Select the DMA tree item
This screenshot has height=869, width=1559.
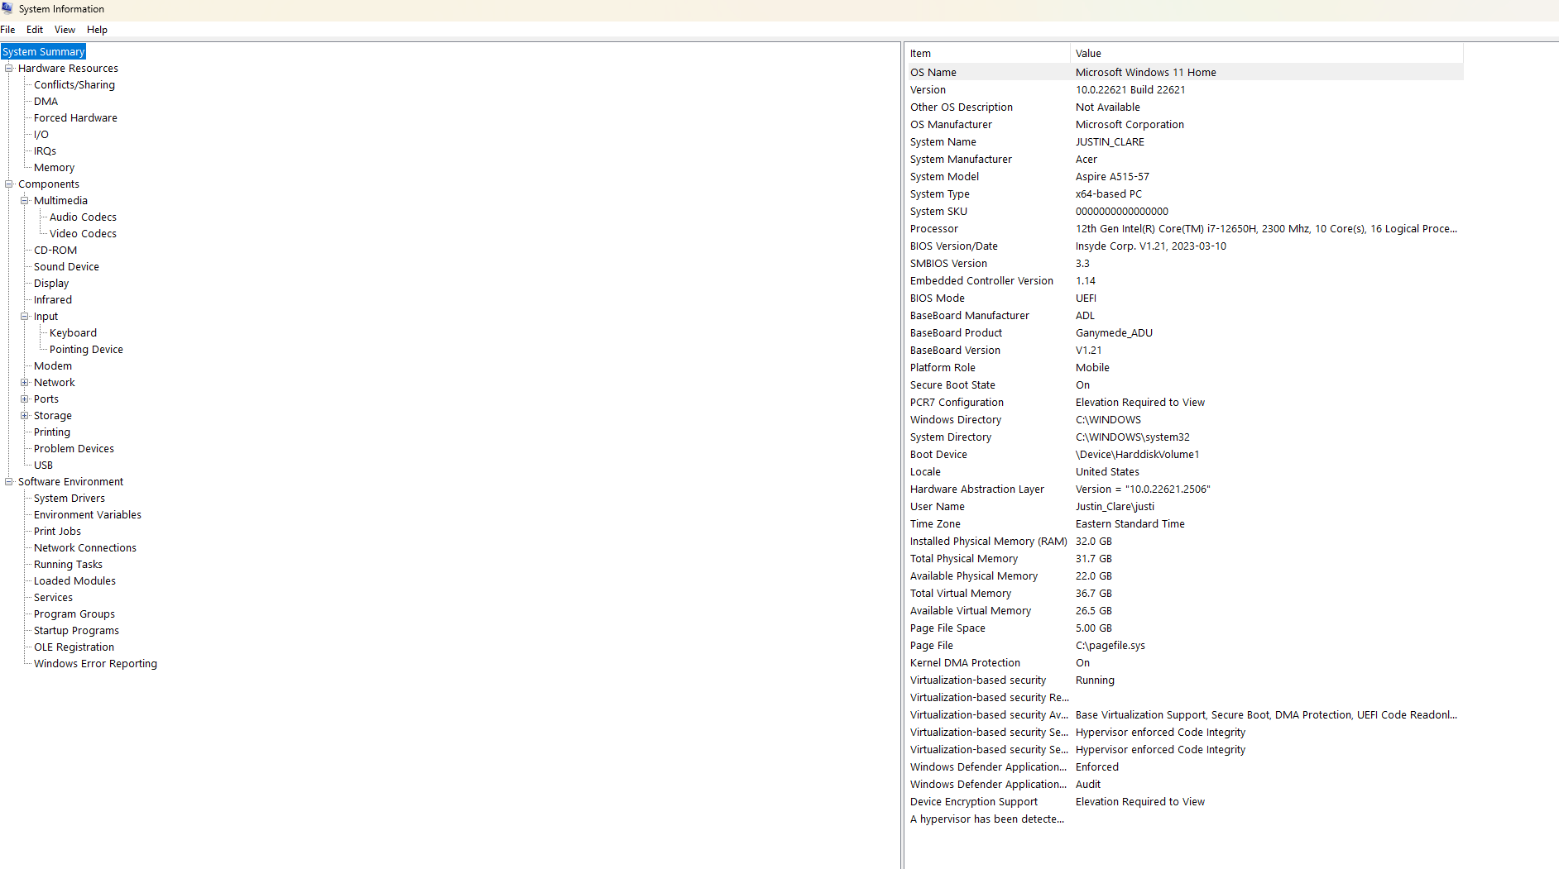(46, 102)
